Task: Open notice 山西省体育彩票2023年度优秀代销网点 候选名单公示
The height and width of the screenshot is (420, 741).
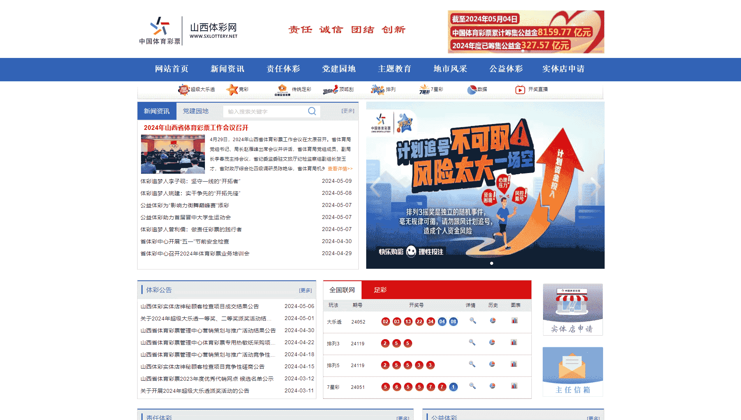Action: (207, 379)
